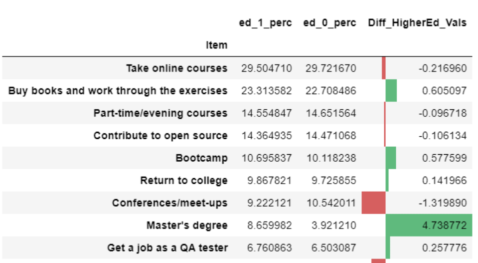This screenshot has height=263, width=478.
Task: Click the cell value 10.695837
Action: [x=267, y=158]
